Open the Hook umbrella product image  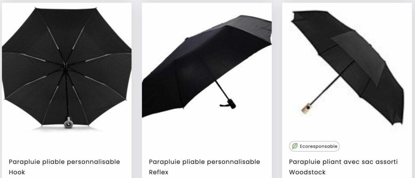(67, 69)
